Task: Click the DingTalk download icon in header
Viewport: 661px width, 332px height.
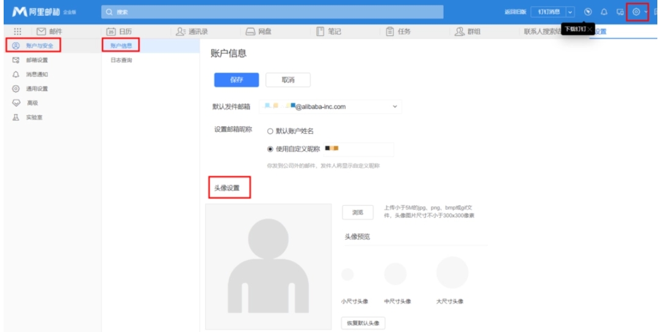Action: tap(588, 12)
